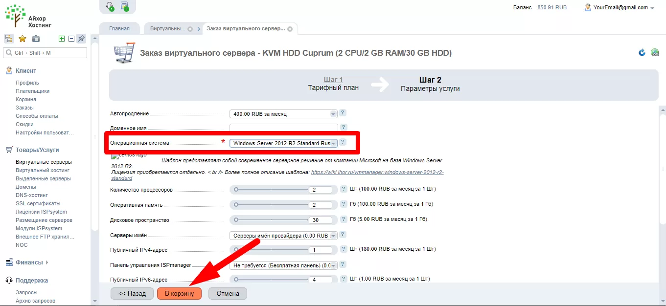666x306 pixels.
Task: Collapse all menu sections minus icon
Action: point(71,39)
